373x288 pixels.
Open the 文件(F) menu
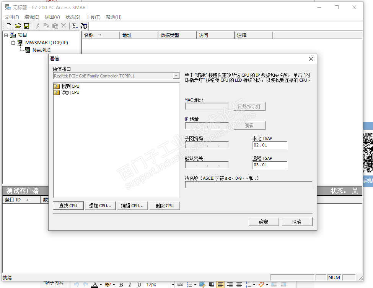11,17
